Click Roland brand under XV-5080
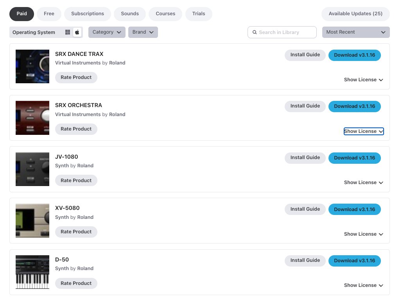This screenshot has width=402, height=299. [x=85, y=217]
